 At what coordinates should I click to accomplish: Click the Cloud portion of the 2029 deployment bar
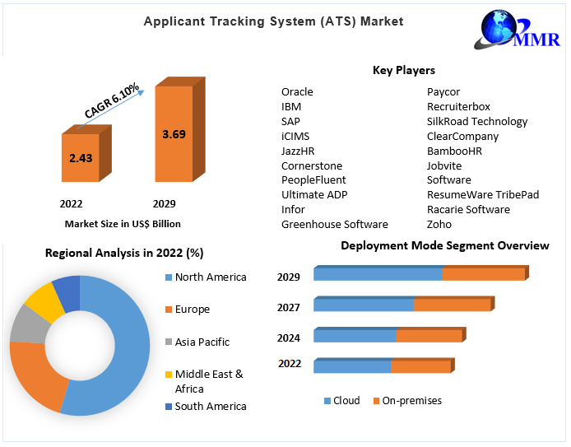pos(377,274)
